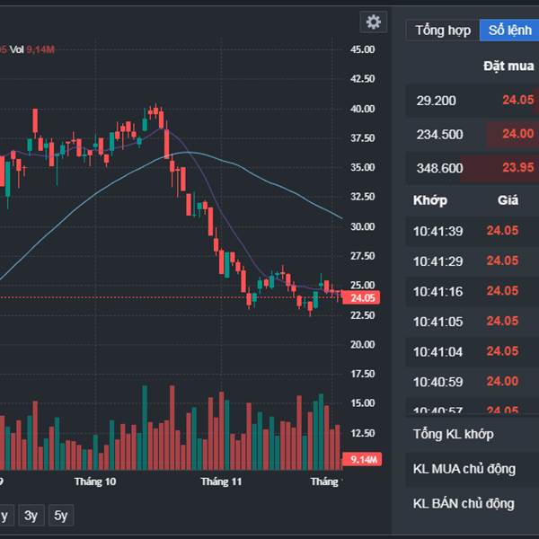The height and width of the screenshot is (539, 539).
Task: Click the Đặt mua column header
Action: (x=508, y=66)
